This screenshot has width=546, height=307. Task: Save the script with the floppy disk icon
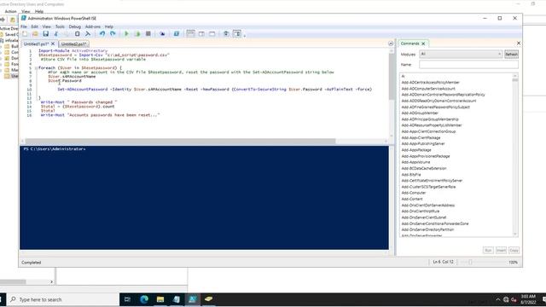coord(45,34)
